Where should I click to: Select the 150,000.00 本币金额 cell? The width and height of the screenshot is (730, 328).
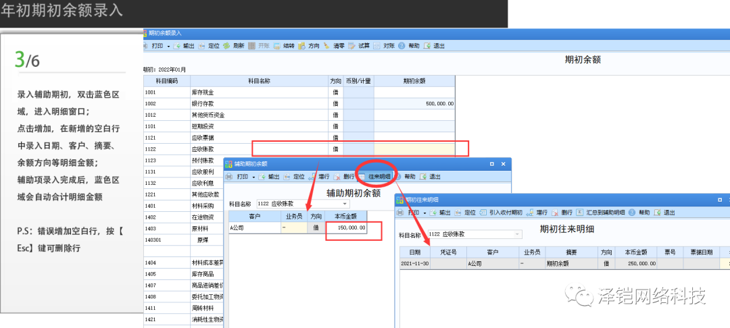point(347,228)
